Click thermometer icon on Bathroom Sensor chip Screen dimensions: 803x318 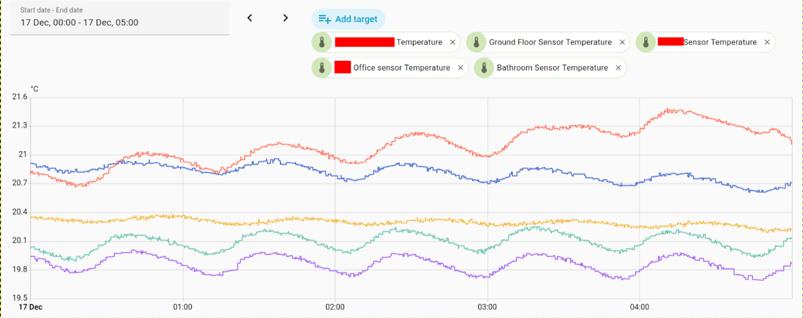[484, 68]
